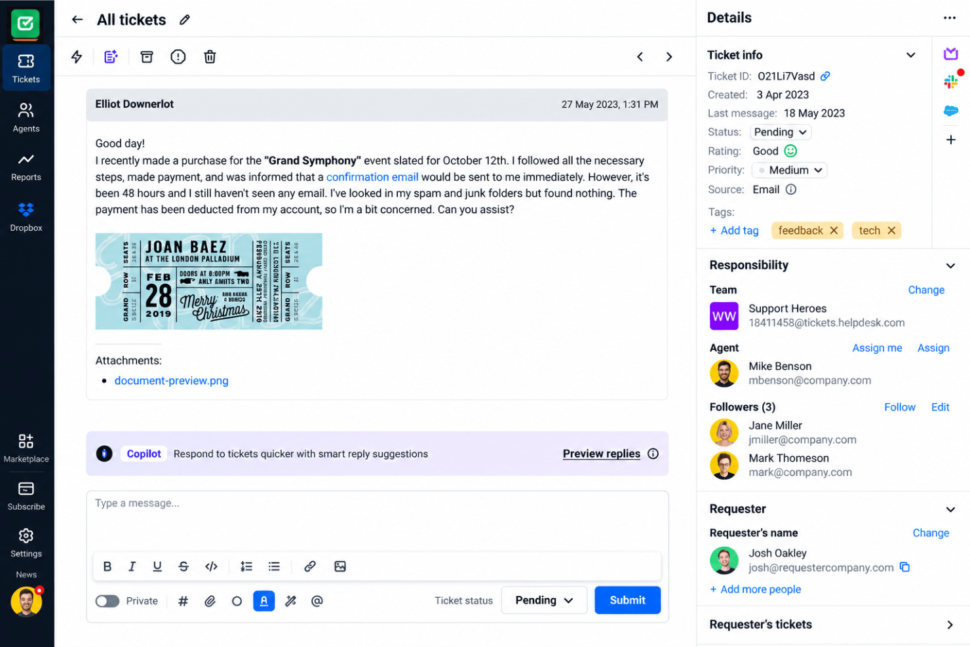Go to previous ticket arrow

coord(640,57)
